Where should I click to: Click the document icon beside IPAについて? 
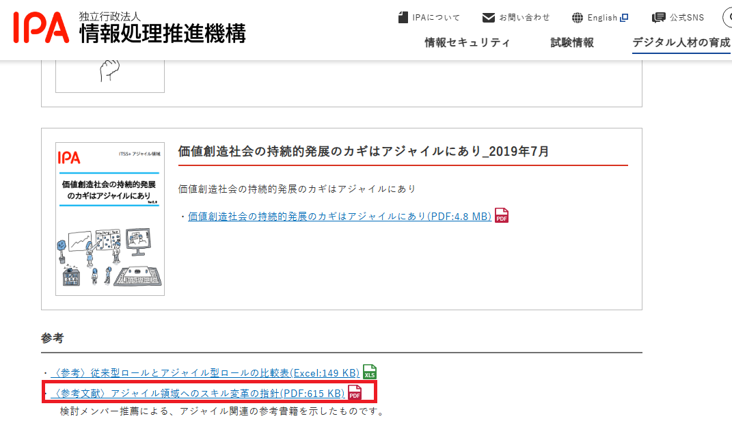coord(403,17)
